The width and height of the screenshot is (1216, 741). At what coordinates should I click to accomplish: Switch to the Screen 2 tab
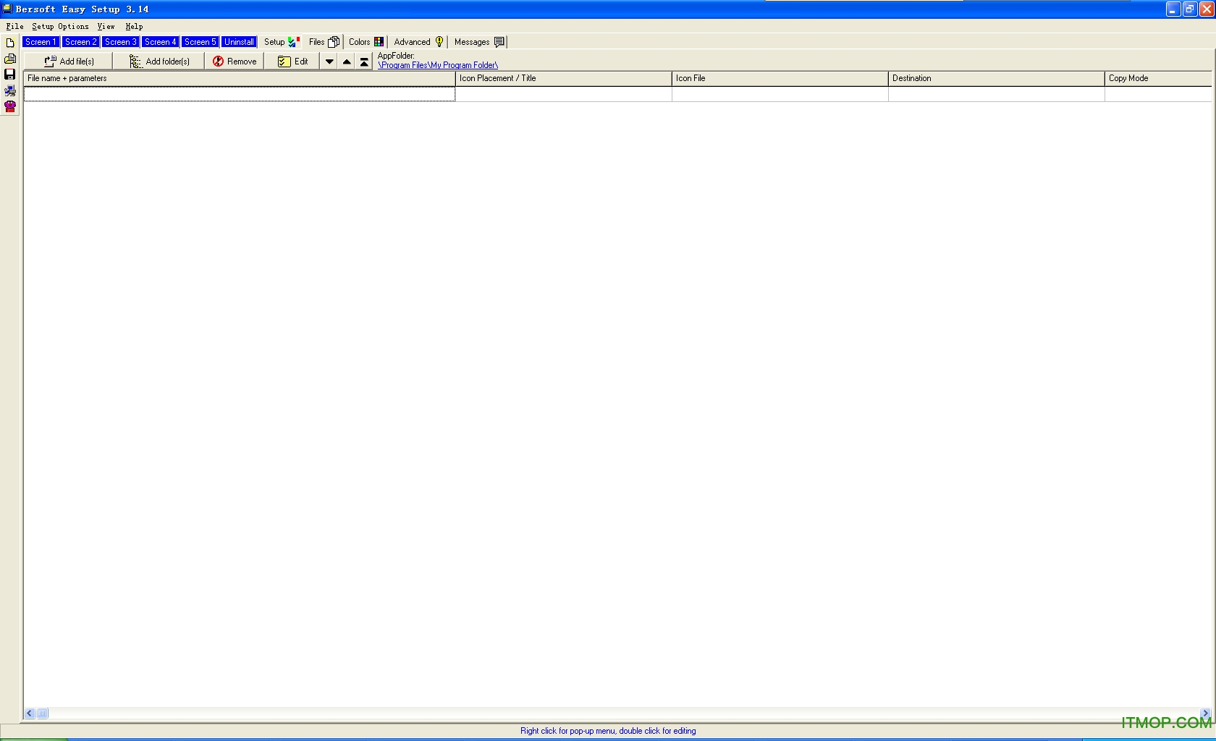coord(80,42)
